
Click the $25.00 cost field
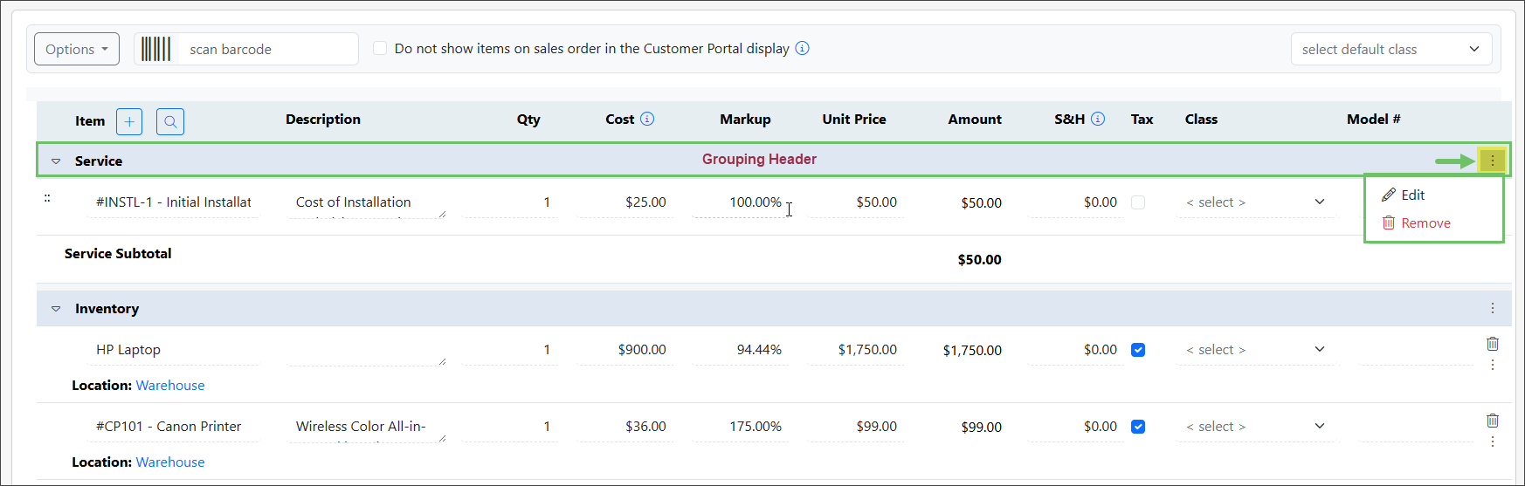click(625, 202)
